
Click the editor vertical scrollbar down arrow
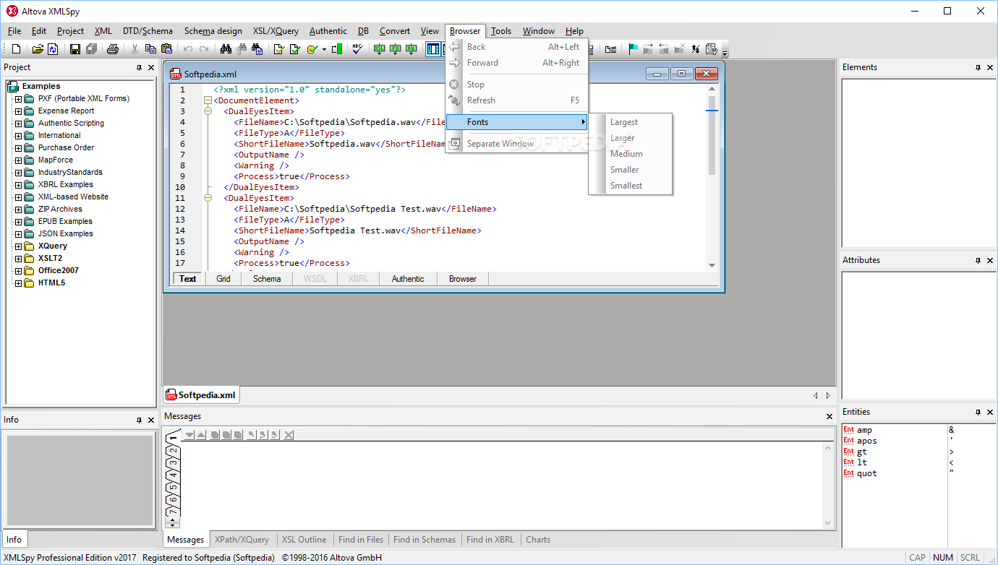tap(712, 265)
